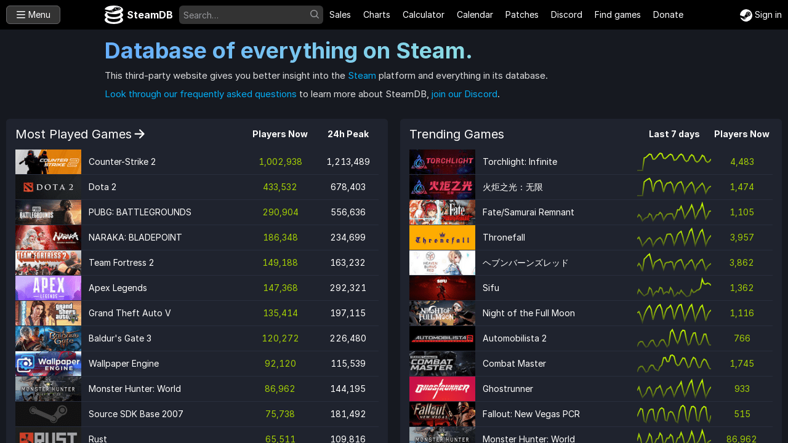Click the Steam Sign in icon
788x443 pixels.
point(746,15)
